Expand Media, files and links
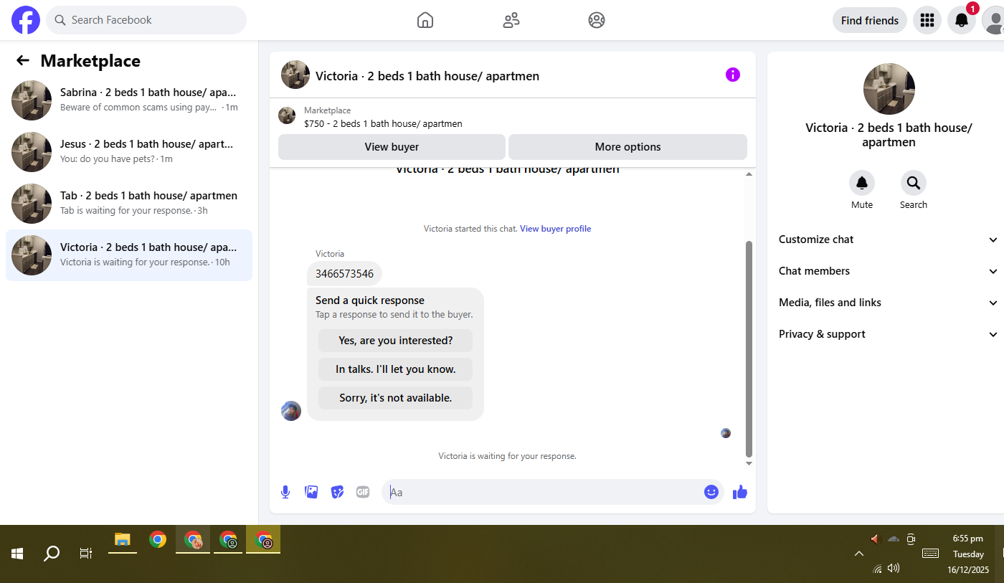The width and height of the screenshot is (1004, 583). click(x=889, y=303)
